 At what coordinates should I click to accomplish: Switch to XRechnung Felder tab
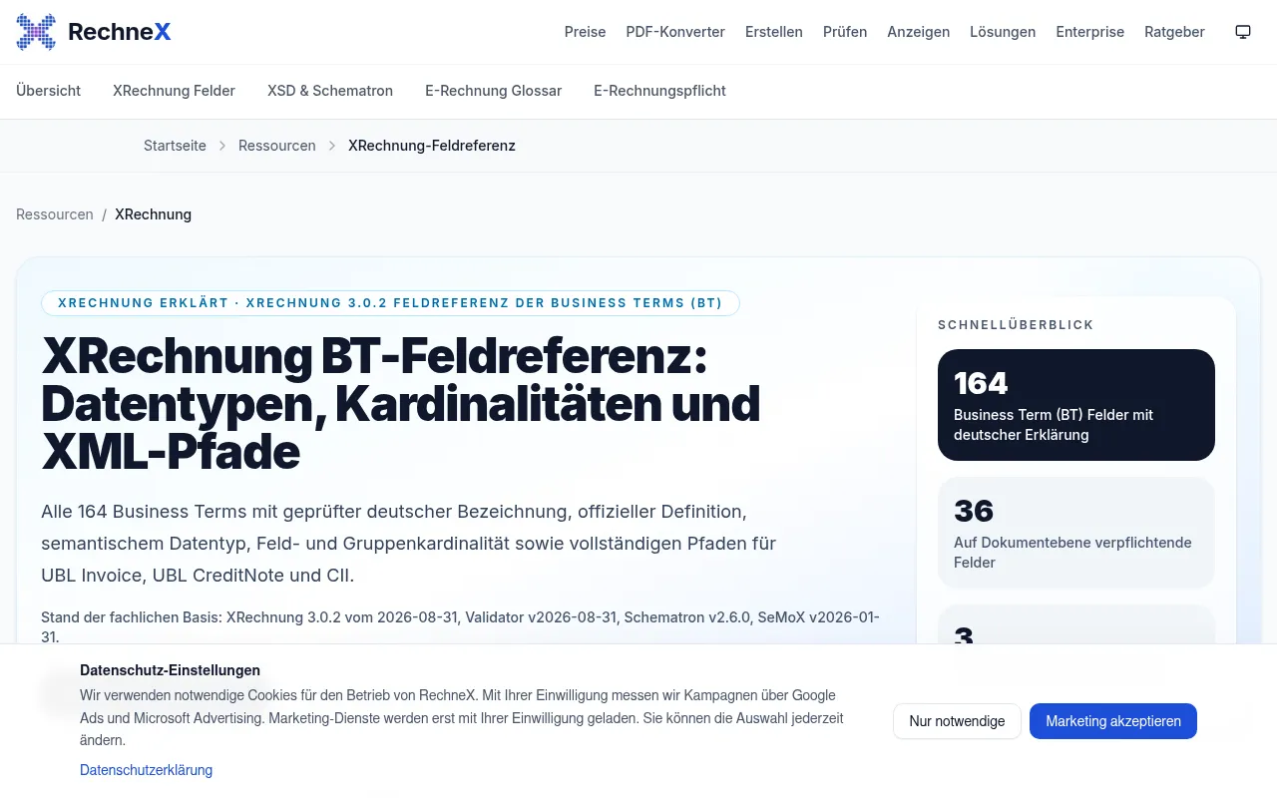(x=174, y=91)
